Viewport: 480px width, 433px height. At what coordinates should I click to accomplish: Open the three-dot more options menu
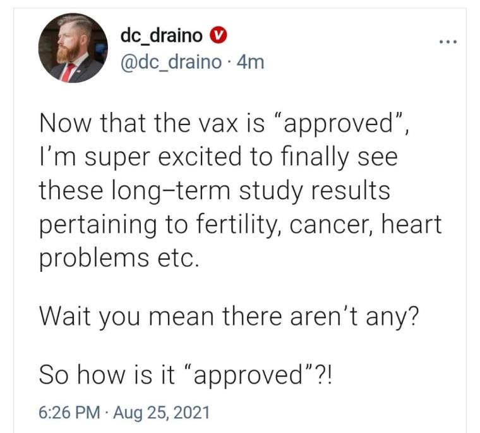448,42
